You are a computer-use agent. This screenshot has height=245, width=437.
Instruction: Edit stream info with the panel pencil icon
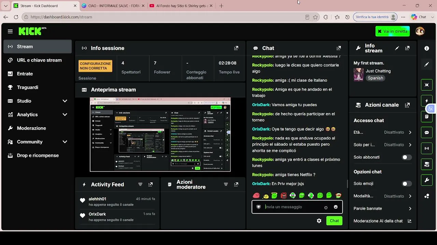(x=397, y=48)
